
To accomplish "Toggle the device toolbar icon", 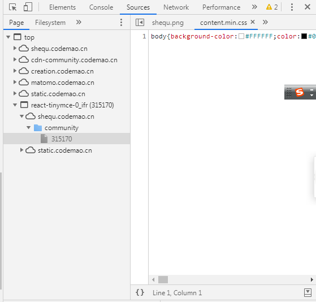I will [x=28, y=7].
